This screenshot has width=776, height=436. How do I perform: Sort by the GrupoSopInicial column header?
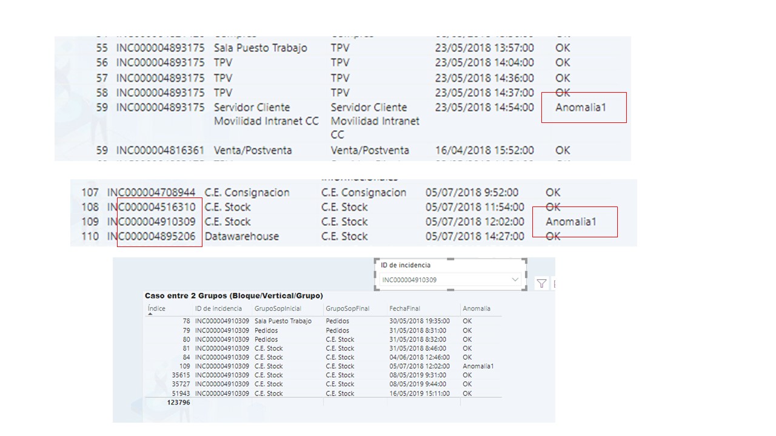coord(278,308)
